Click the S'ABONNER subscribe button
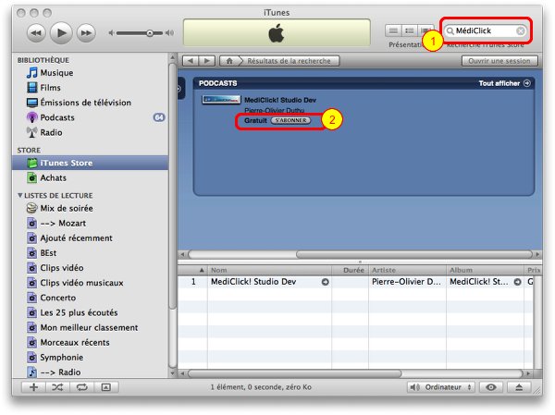 click(290, 121)
